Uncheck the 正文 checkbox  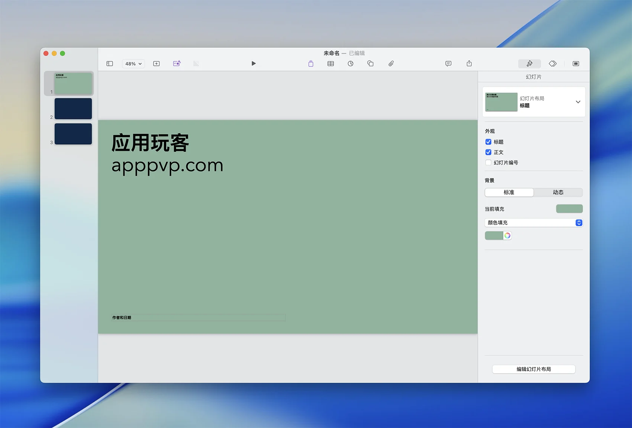pyautogui.click(x=488, y=152)
